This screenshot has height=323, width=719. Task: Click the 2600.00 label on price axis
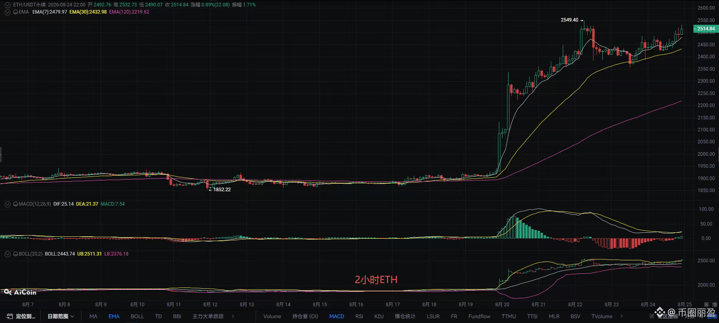point(706,8)
